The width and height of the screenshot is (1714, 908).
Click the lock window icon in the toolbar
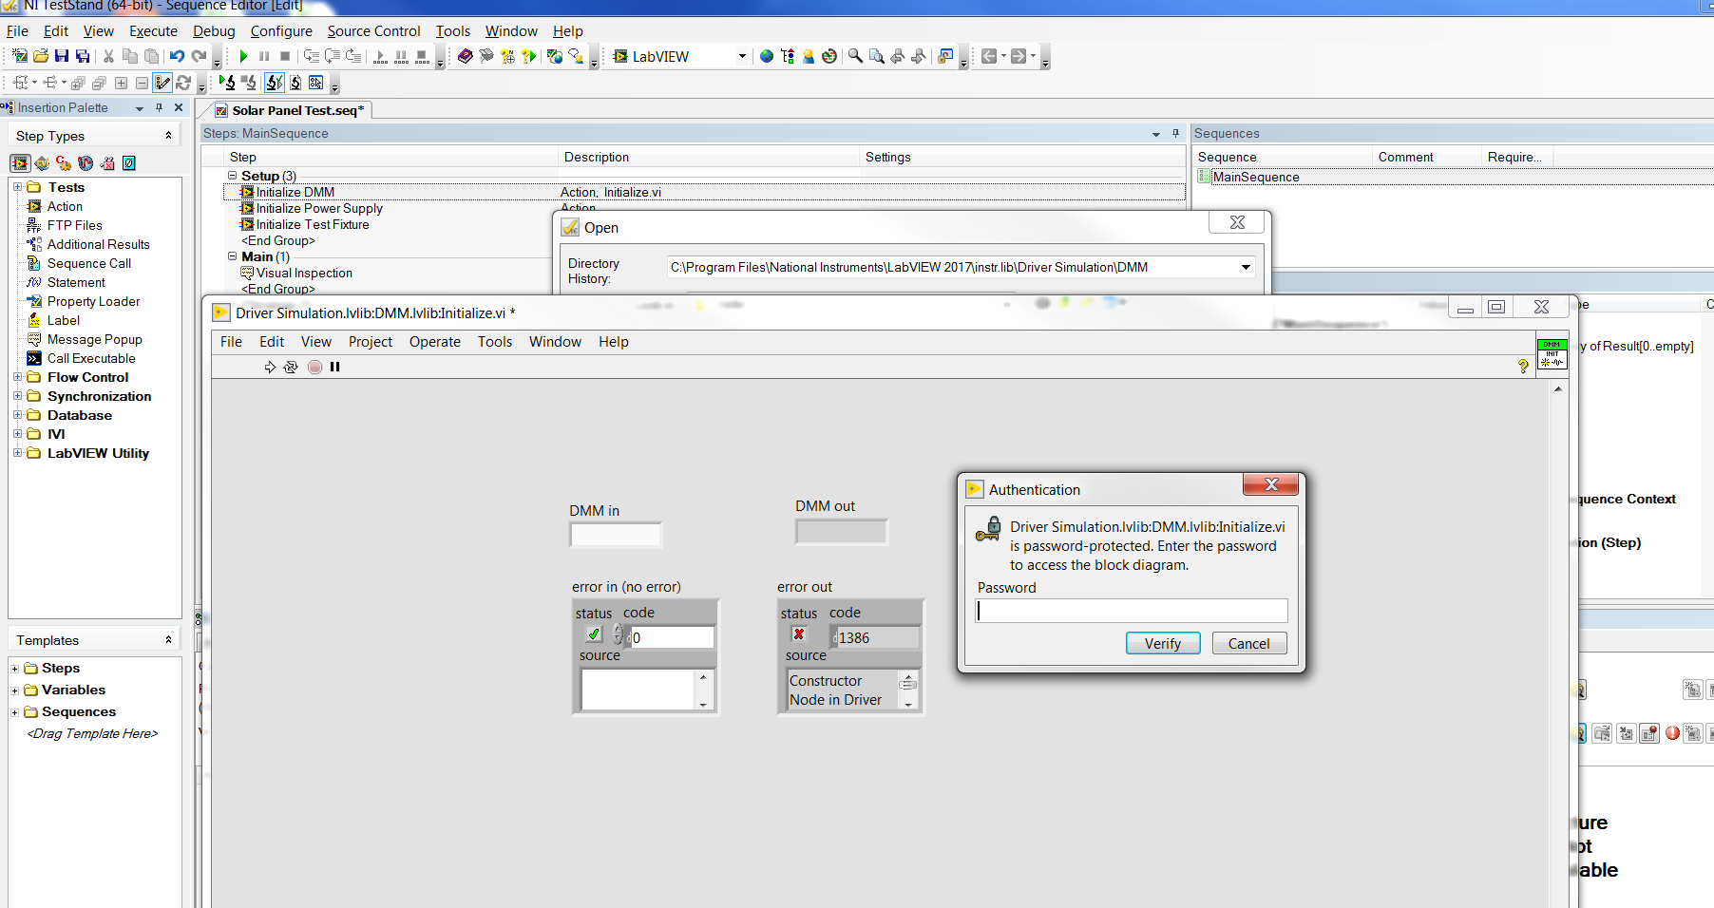(945, 56)
